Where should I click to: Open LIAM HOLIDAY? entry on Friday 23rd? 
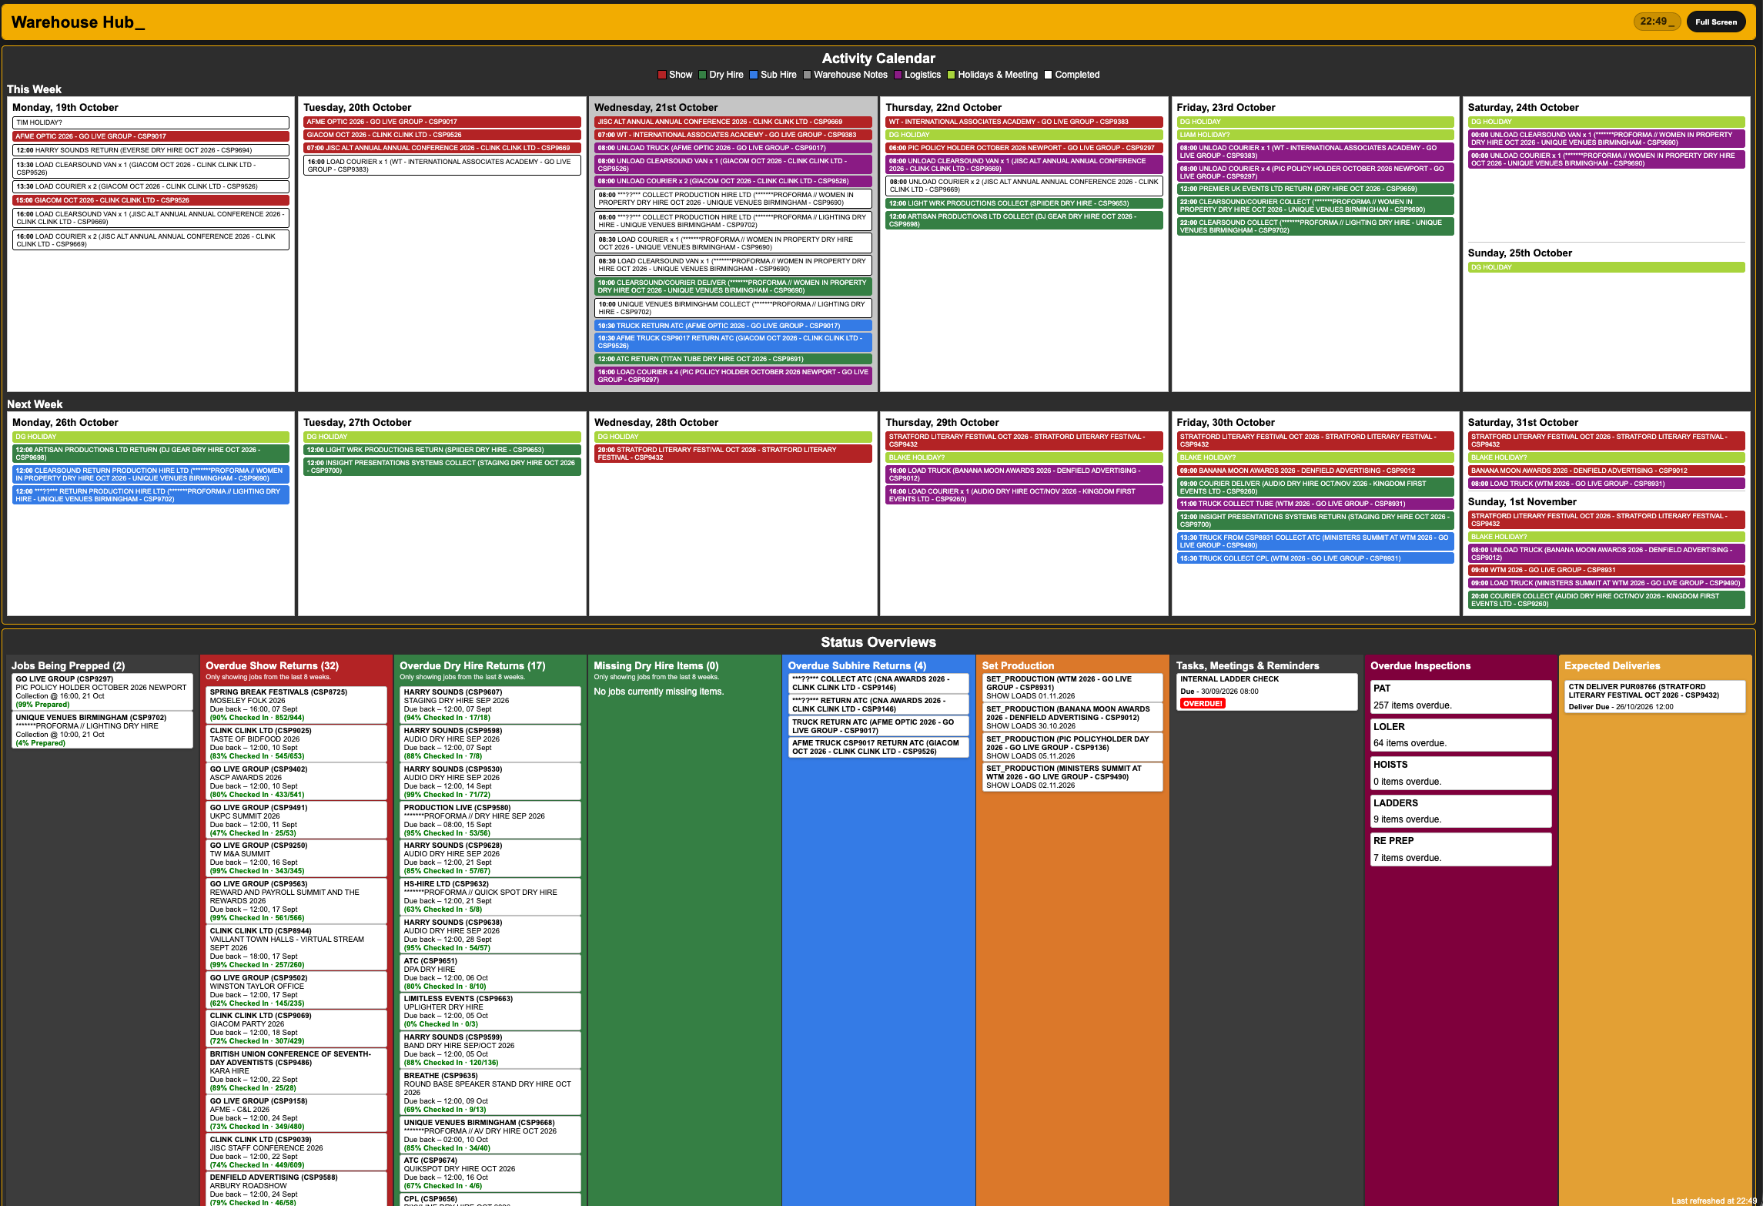click(x=1315, y=135)
